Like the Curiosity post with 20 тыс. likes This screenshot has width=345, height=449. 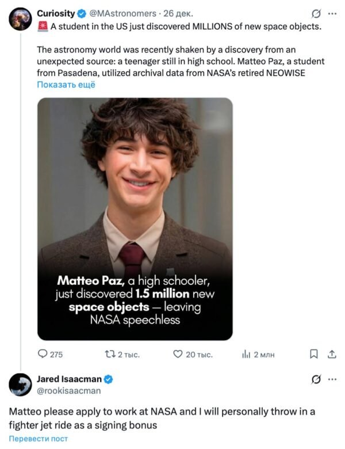point(193,355)
